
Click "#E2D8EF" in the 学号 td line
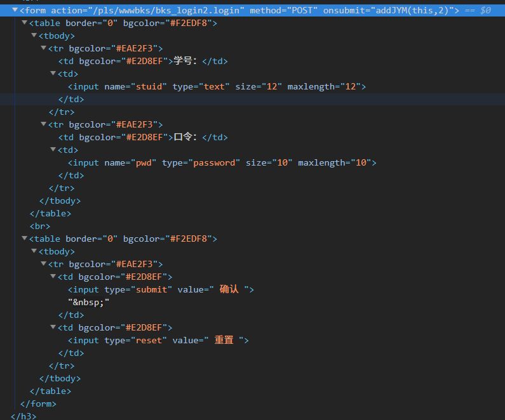click(x=145, y=61)
